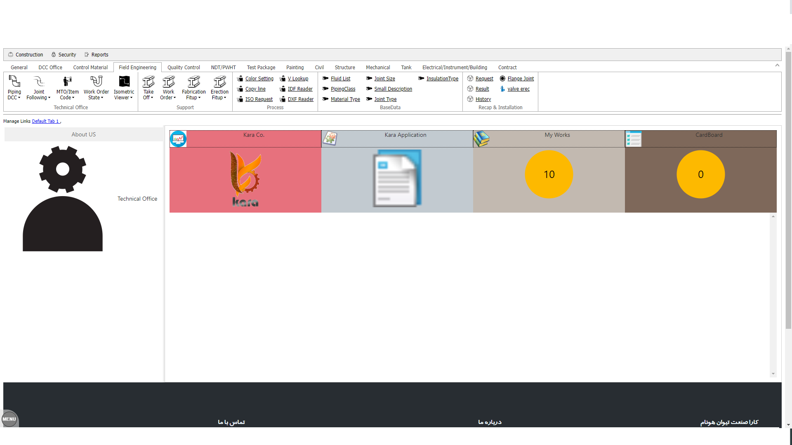
Task: Expand the Fabrication Fitup dropdown arrow
Action: [200, 98]
